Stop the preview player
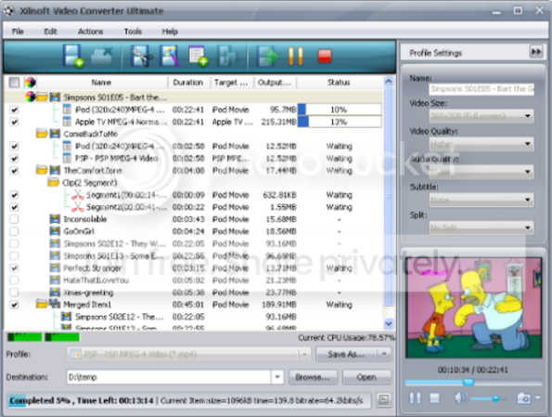This screenshot has height=417, width=552. coord(435,398)
